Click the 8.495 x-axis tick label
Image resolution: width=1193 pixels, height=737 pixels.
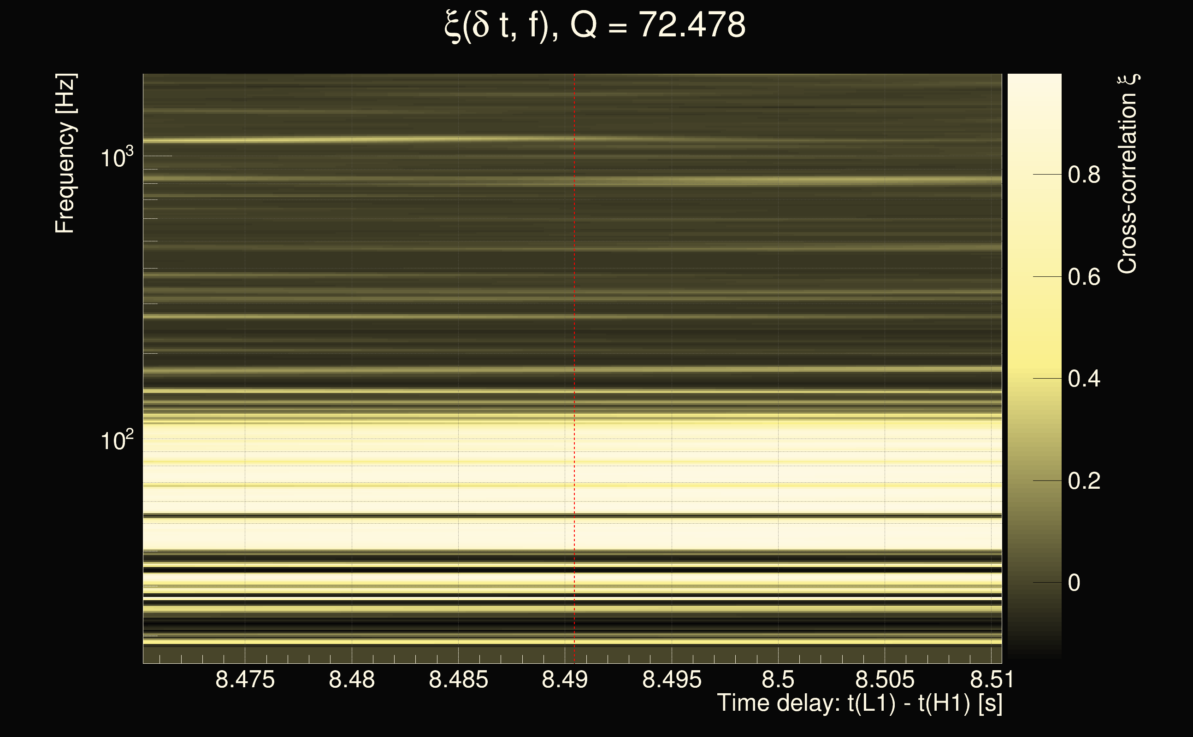point(672,679)
